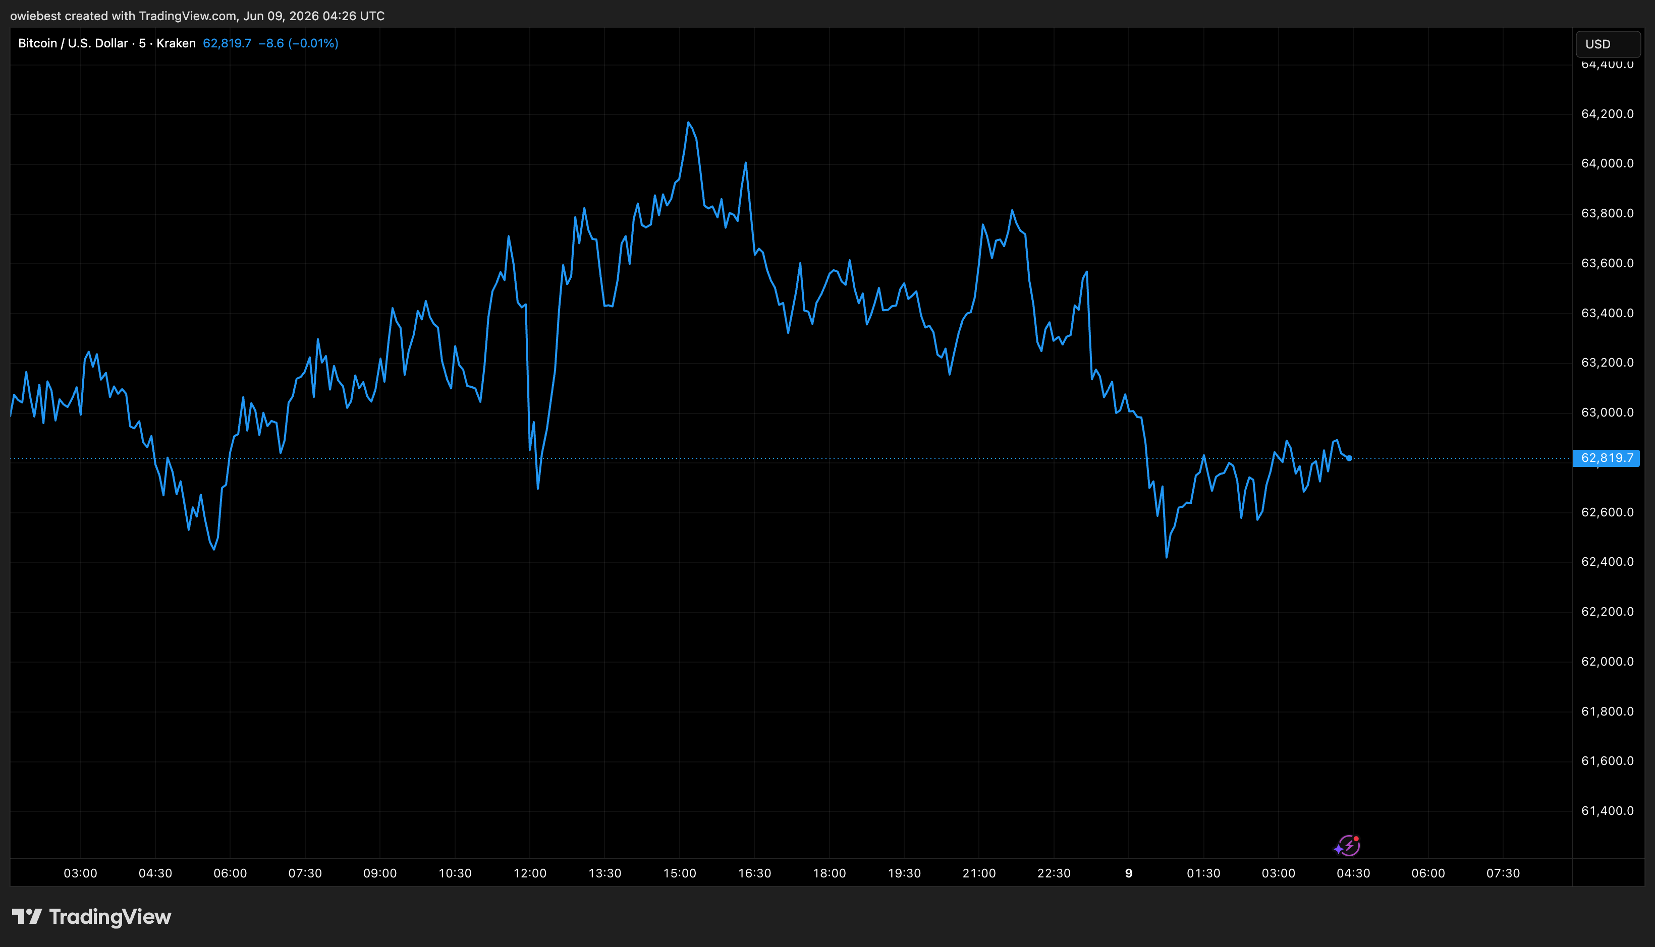The height and width of the screenshot is (947, 1655).
Task: Click the 18:00 time axis label
Action: pyautogui.click(x=829, y=873)
